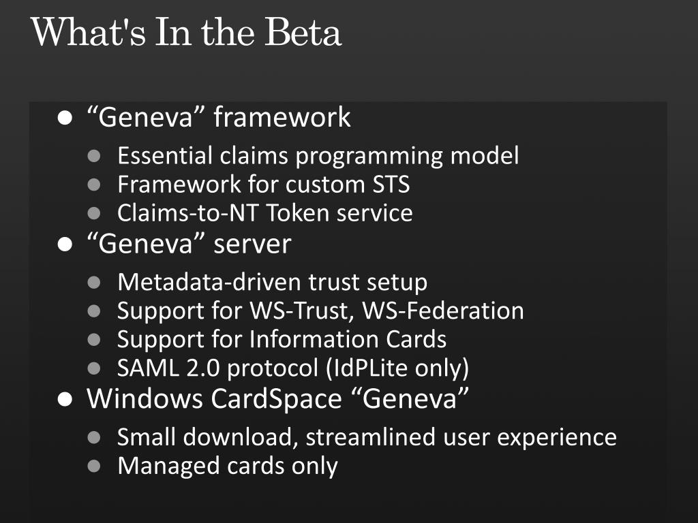
Task: Select "Small download, streamlined user experience" text
Action: coord(367,437)
